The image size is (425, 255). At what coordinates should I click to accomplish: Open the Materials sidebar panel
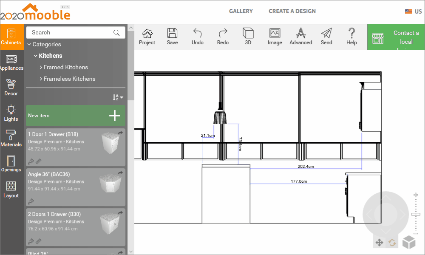click(x=11, y=139)
